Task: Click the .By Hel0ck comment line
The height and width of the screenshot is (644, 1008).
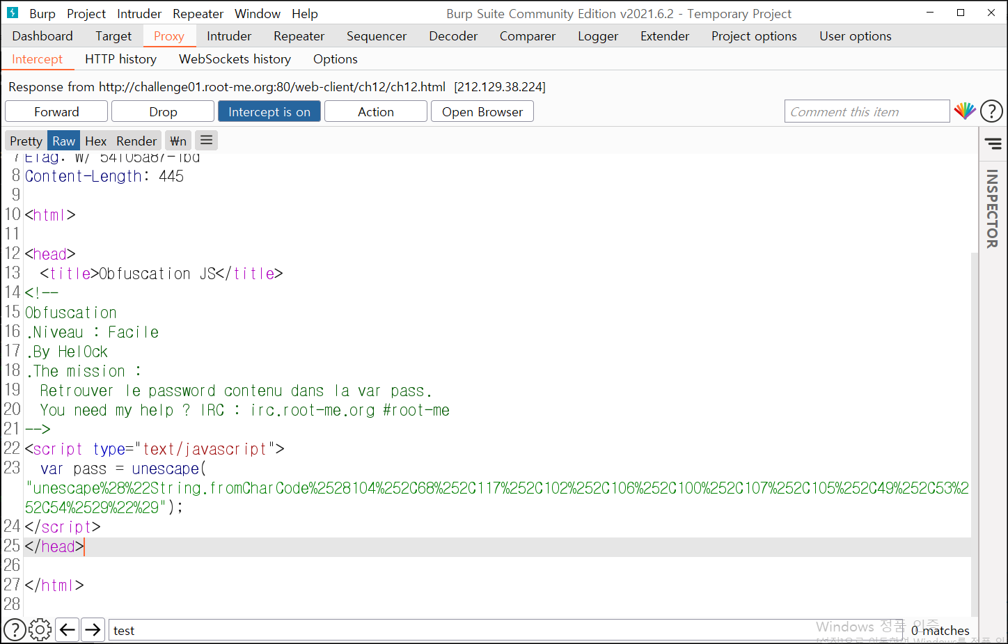Action: click(67, 352)
